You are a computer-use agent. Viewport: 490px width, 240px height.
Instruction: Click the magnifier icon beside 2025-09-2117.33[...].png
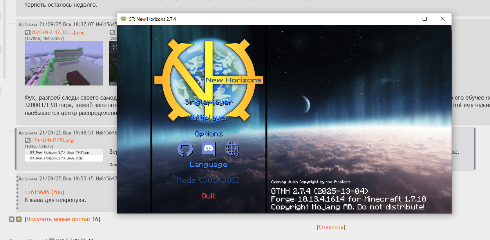[x=28, y=33]
